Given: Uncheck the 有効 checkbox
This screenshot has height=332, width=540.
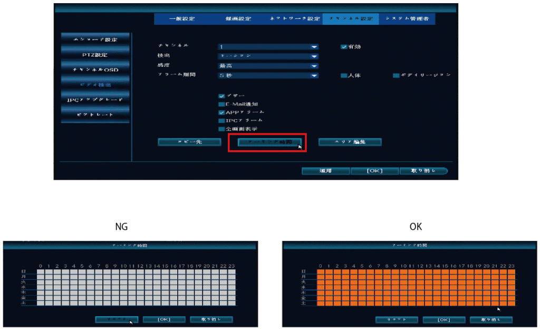Looking at the screenshot, I should click(343, 47).
